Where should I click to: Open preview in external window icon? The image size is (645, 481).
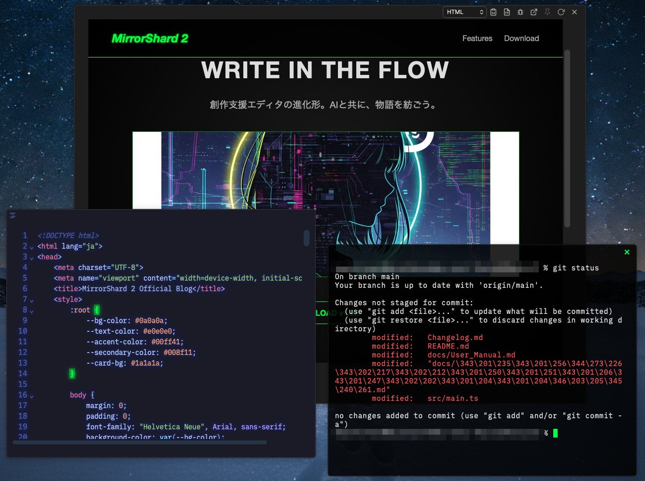click(534, 12)
